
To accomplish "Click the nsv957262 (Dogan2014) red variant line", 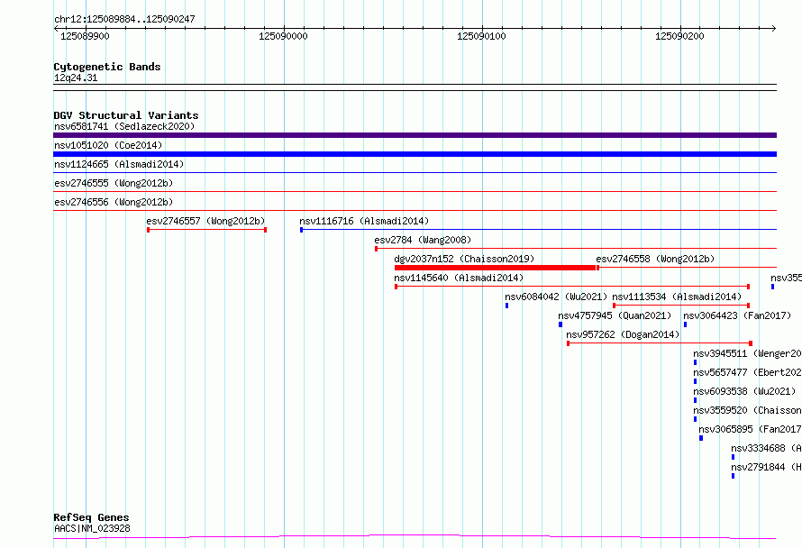I will 659,343.
